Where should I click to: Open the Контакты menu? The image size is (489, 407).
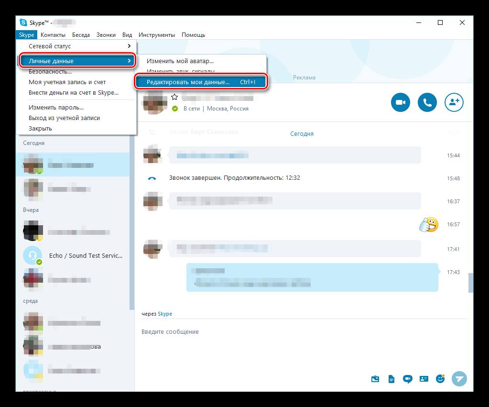53,35
